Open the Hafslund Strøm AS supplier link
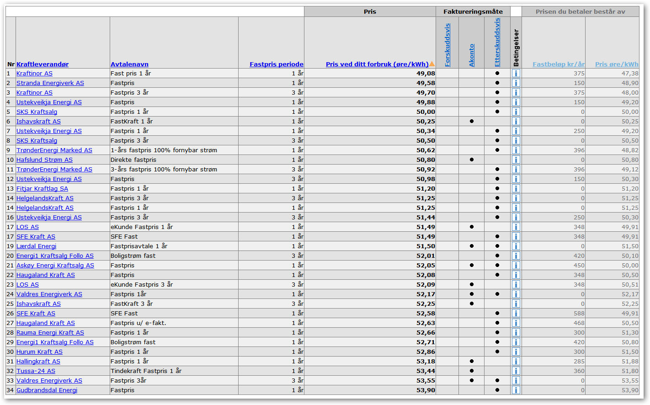 pos(44,160)
